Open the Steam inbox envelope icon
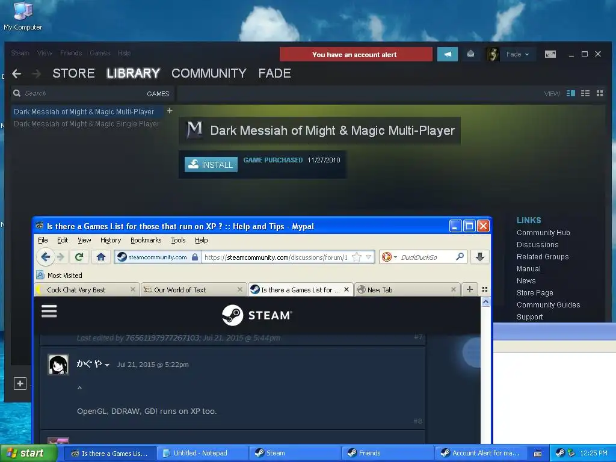Viewport: 616px width, 462px height. (470, 54)
